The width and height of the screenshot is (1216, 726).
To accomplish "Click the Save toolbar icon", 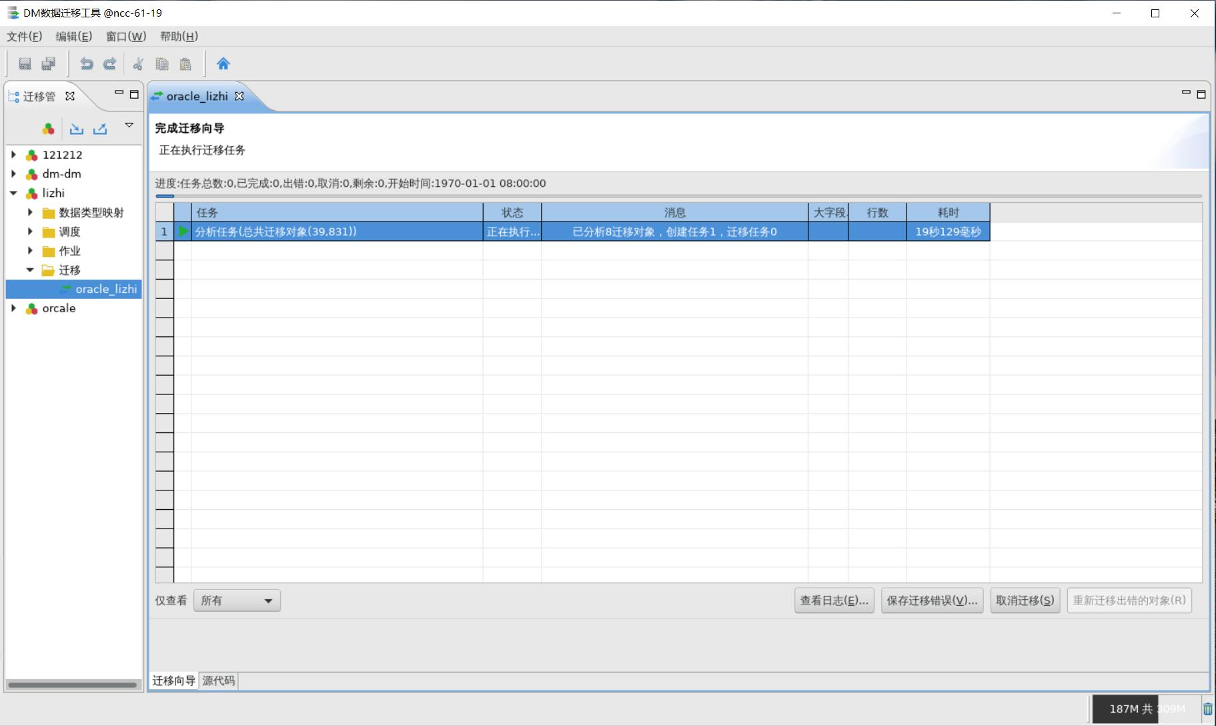I will click(25, 64).
